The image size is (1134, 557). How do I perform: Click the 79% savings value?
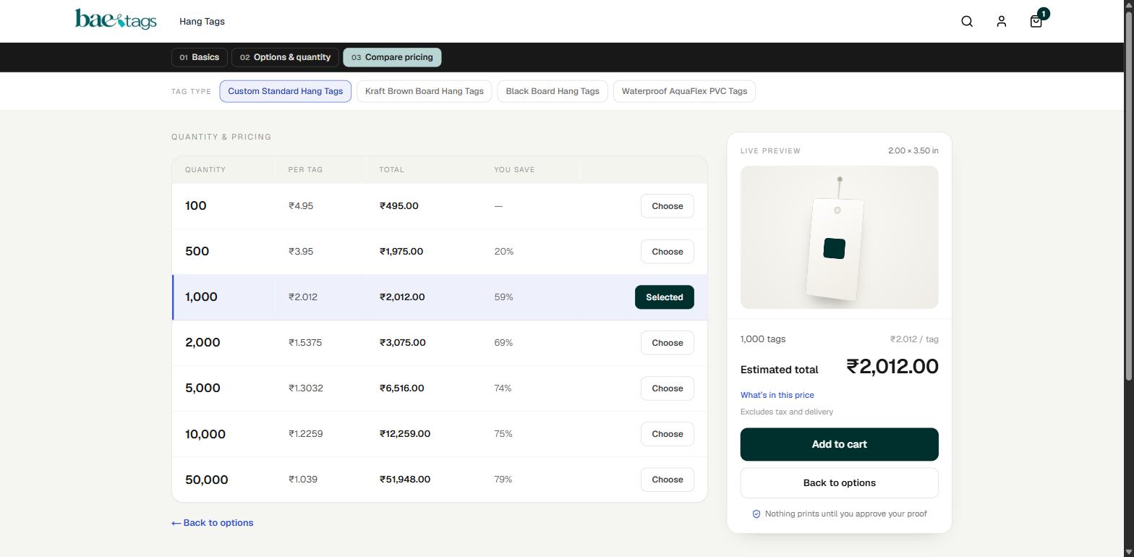pyautogui.click(x=503, y=480)
